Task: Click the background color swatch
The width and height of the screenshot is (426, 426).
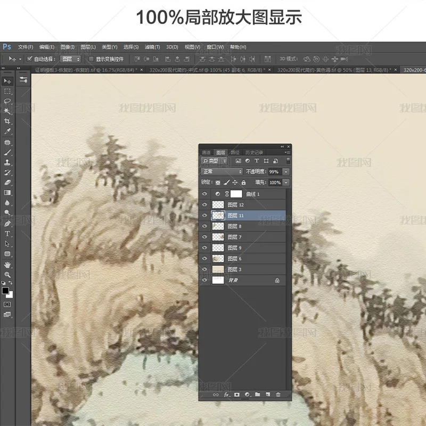Action: [x=10, y=295]
